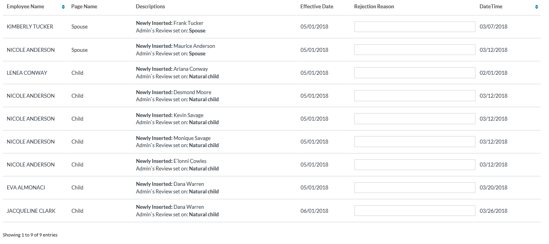Viewport: 549px width, 244px height.
Task: Focus rejection reason field for Jacqueline Clark
Action: 415,211
